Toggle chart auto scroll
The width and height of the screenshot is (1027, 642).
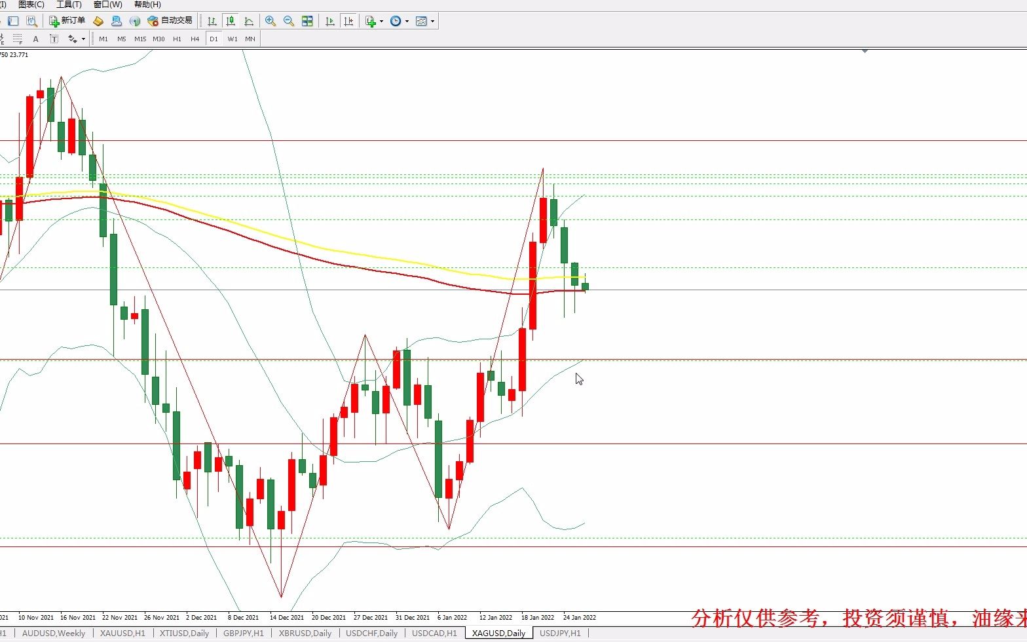[330, 21]
